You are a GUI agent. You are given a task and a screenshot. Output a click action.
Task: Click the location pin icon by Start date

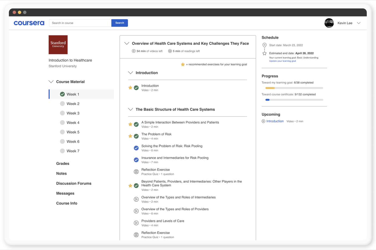coord(265,45)
